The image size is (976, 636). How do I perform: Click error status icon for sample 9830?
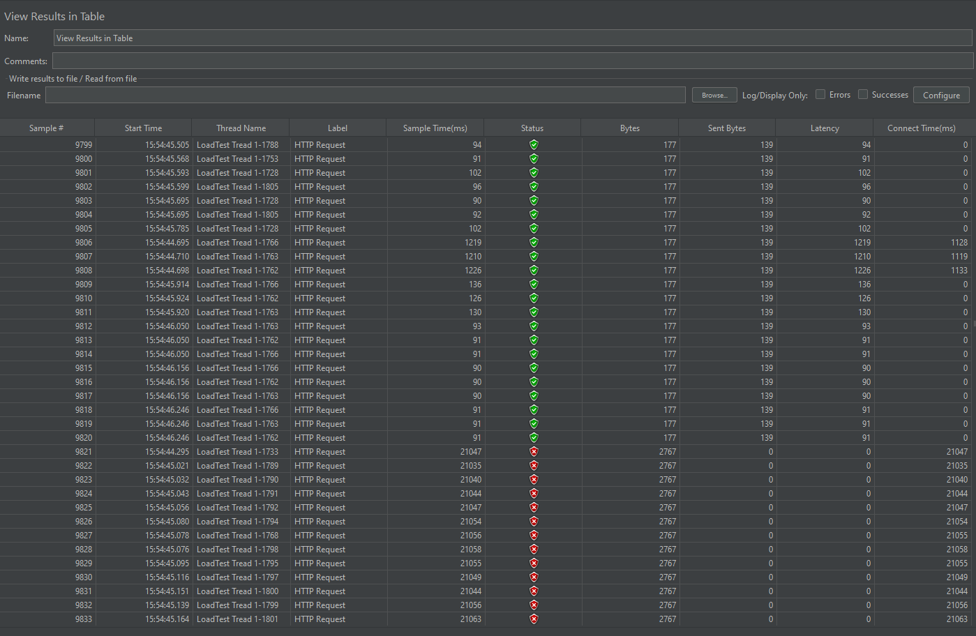point(534,577)
